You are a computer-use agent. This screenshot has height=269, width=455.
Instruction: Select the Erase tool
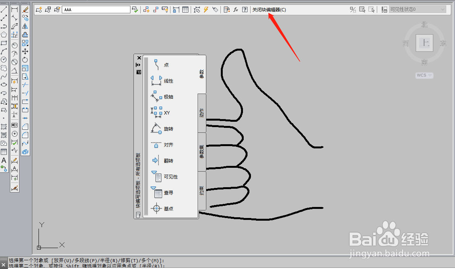point(25,10)
